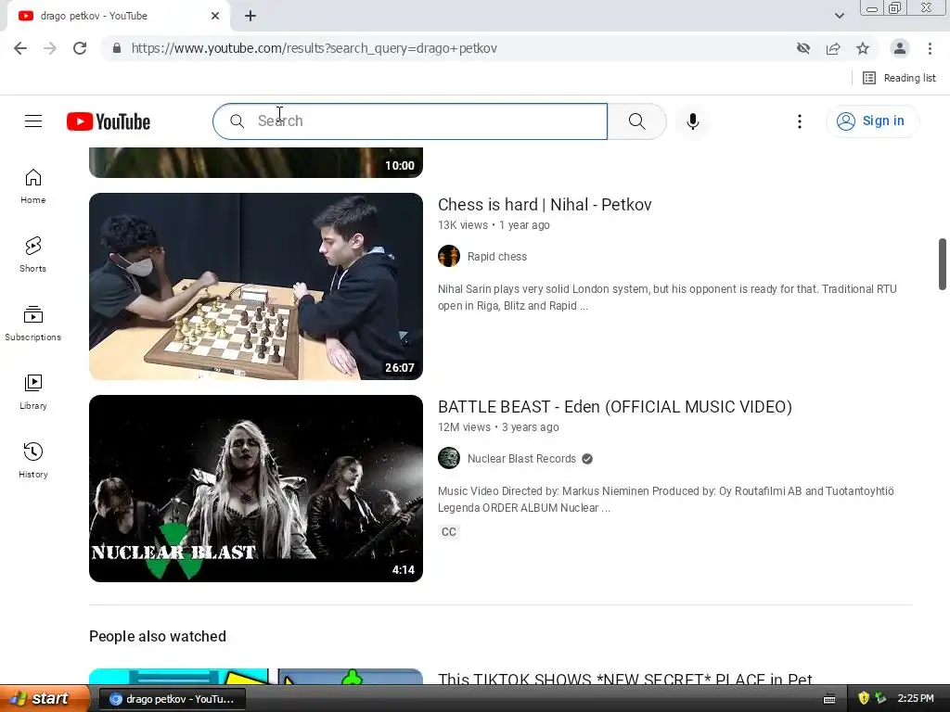This screenshot has width=950, height=712.
Task: Click the page vertical scrollbar thumb
Action: tap(943, 264)
